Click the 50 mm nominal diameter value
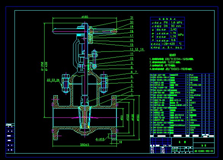 coord(176,26)
